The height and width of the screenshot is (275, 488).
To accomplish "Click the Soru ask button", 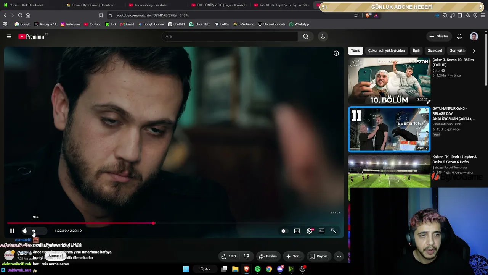I will tap(293, 256).
